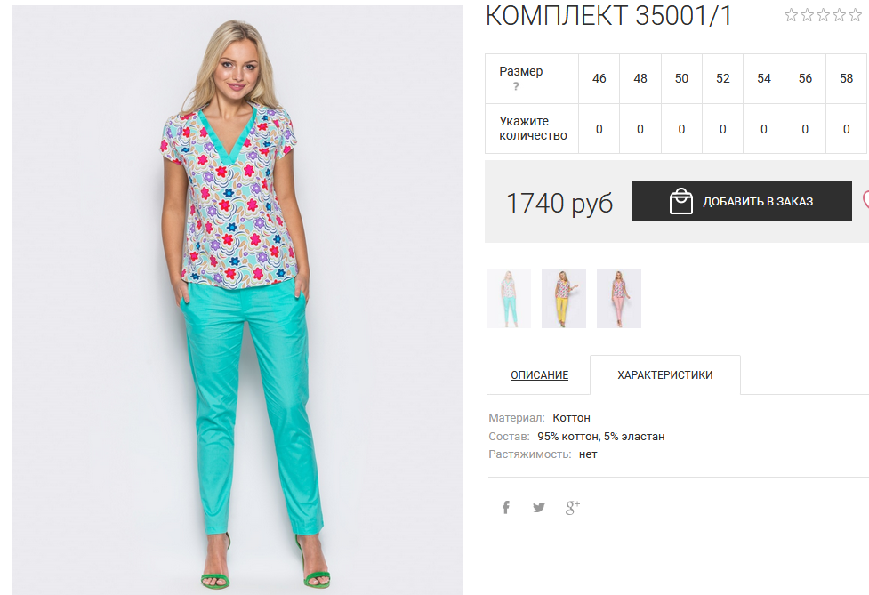This screenshot has width=869, height=595.
Task: Share product on Facebook icon
Action: click(x=505, y=507)
